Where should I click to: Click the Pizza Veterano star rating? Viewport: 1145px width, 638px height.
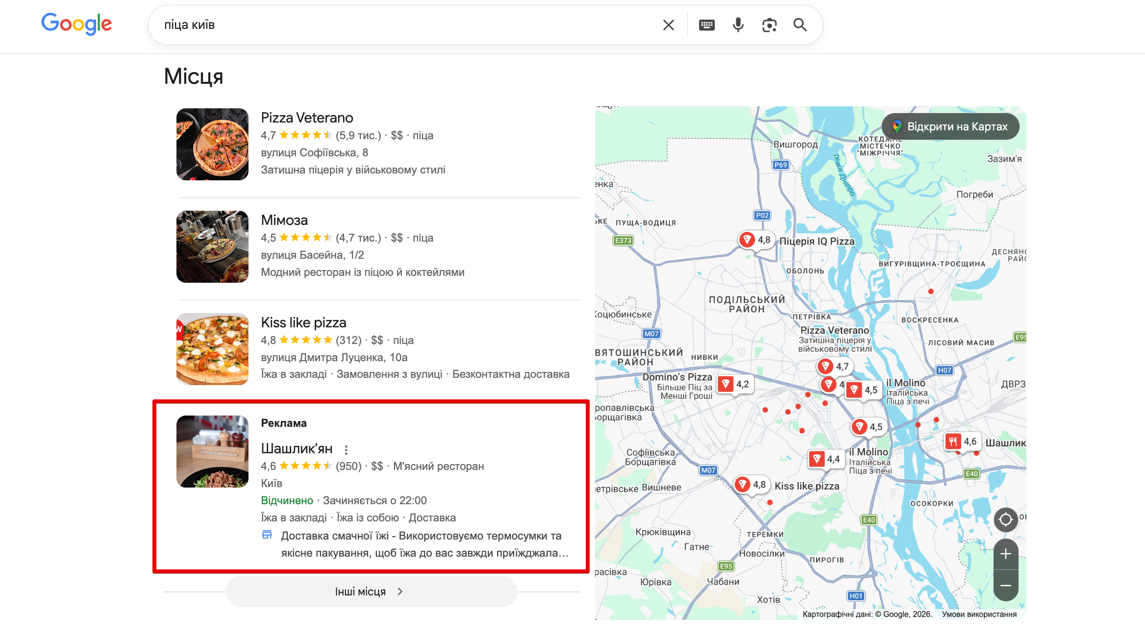pyautogui.click(x=306, y=135)
